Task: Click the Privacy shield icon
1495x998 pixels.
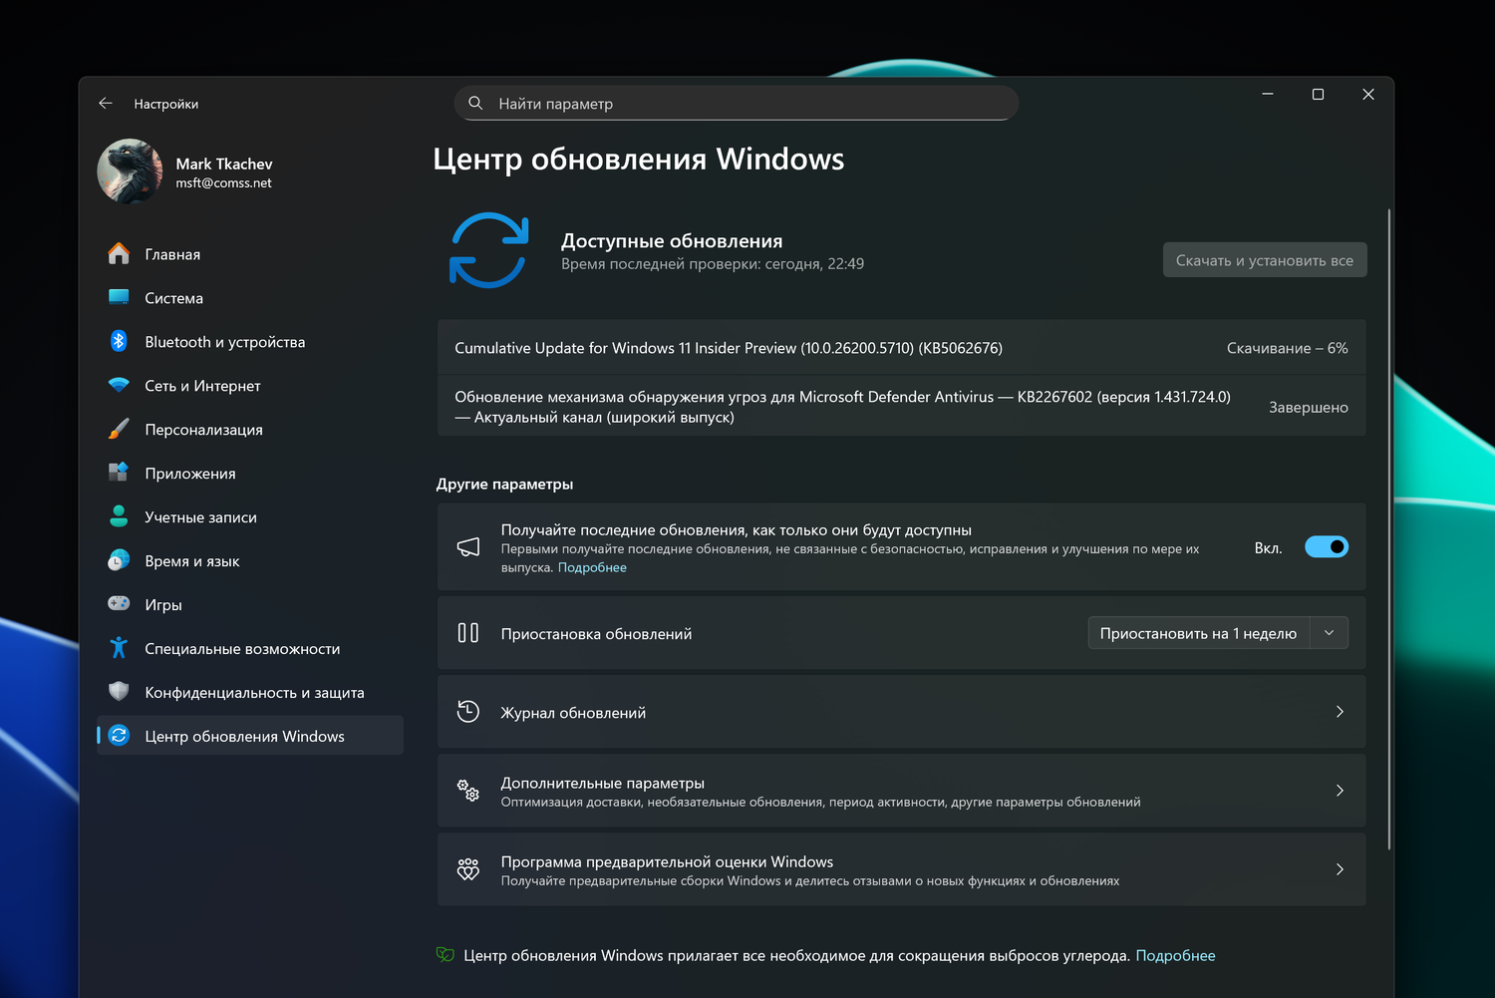Action: (119, 692)
